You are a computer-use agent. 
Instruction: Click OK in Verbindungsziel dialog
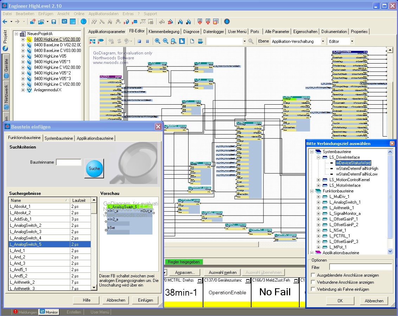(340, 301)
